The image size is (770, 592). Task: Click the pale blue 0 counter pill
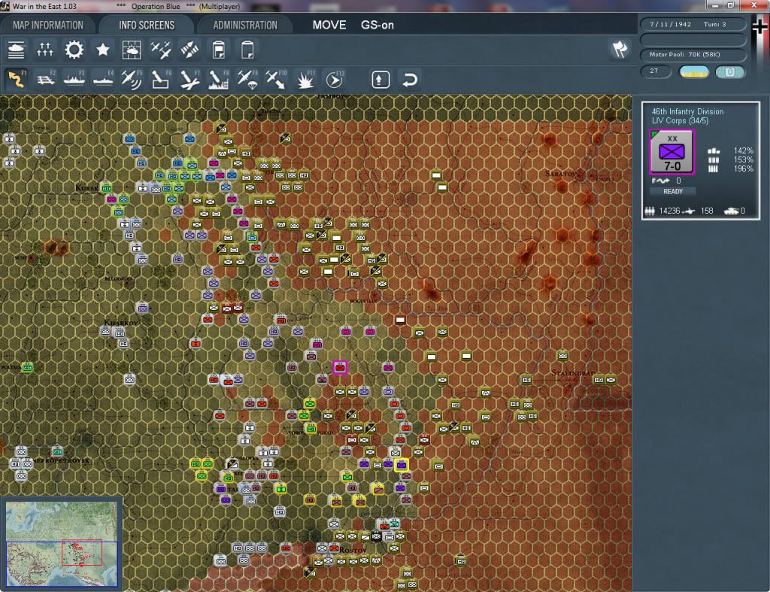730,71
